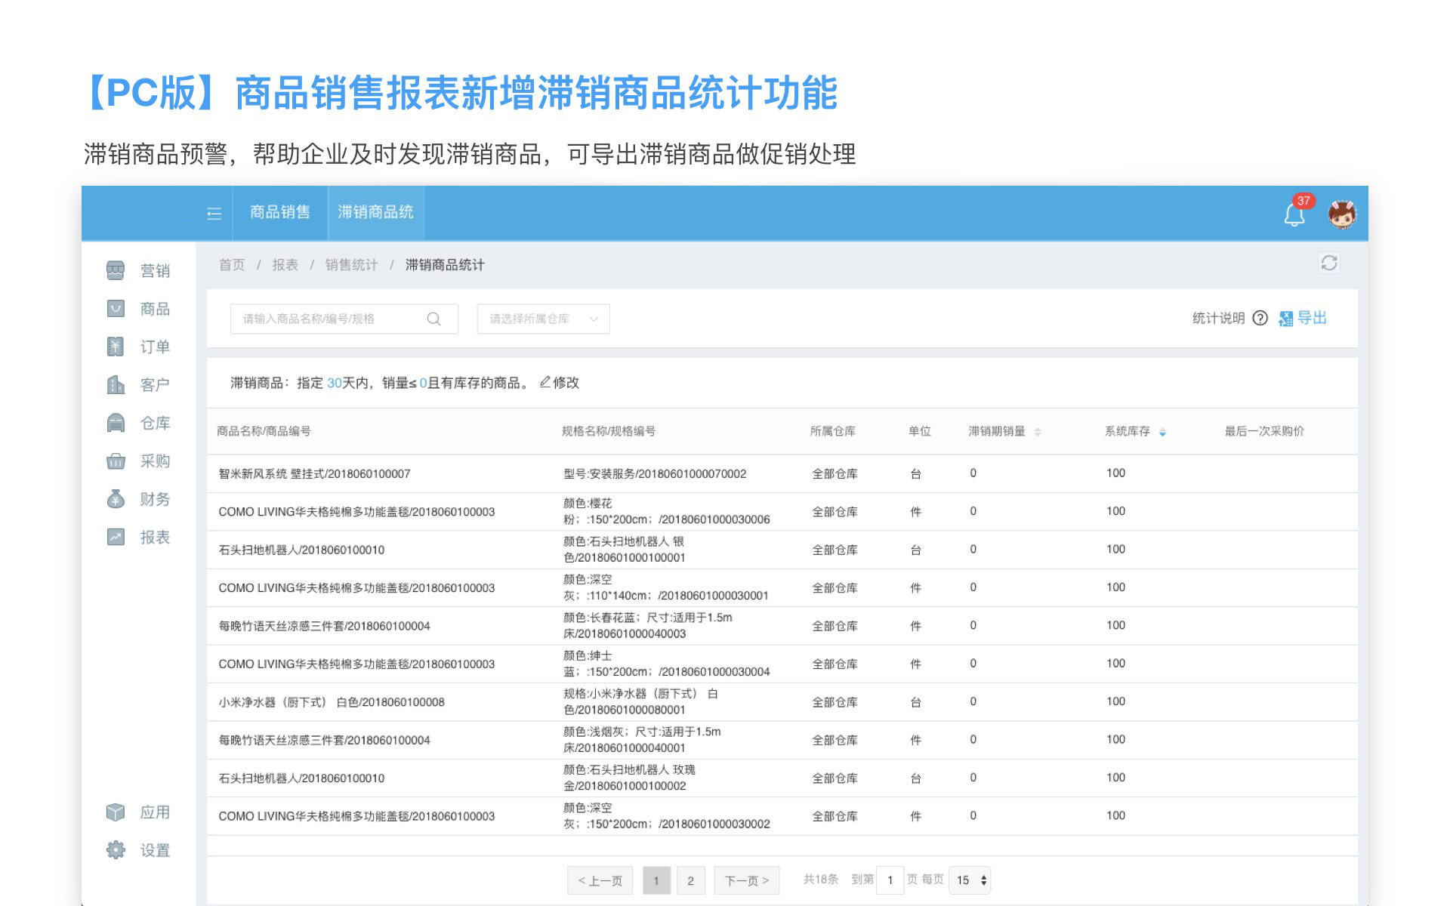Open the per-page count selector showing 15

(970, 880)
